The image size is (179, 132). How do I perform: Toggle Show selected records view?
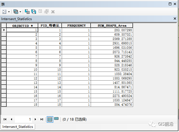click(56, 119)
